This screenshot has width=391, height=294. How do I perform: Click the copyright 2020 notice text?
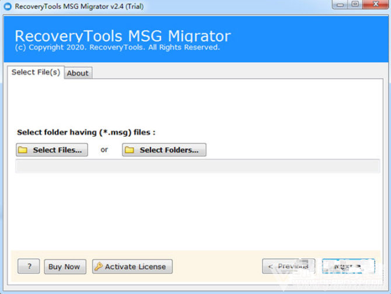click(x=117, y=47)
